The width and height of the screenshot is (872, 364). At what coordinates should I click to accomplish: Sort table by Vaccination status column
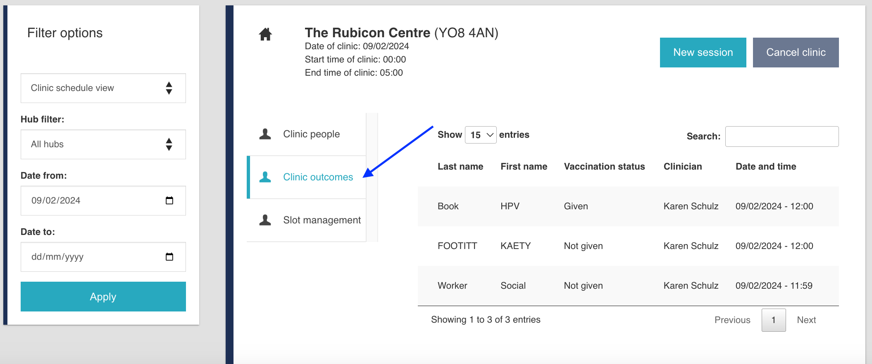point(604,167)
